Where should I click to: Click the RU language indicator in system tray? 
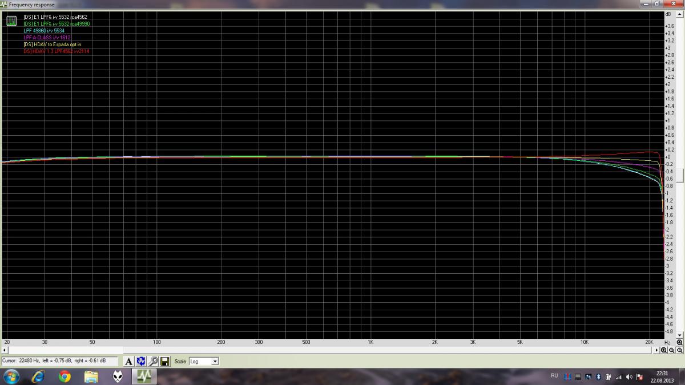[x=554, y=376]
